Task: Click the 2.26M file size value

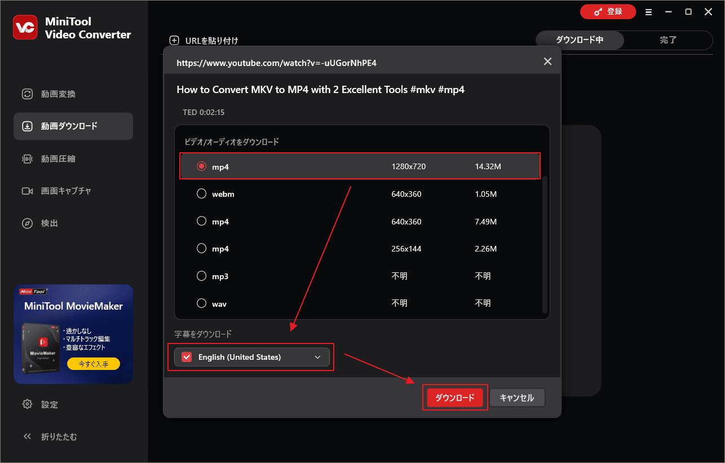Action: click(486, 249)
